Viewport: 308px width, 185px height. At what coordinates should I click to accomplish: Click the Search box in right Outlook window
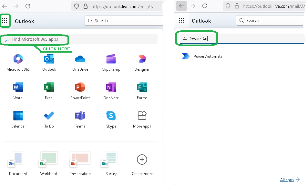click(270, 20)
